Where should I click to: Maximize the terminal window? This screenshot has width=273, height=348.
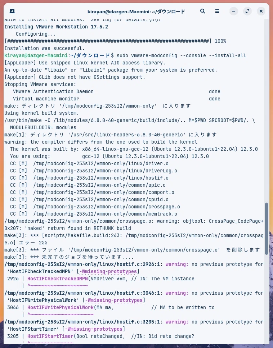click(247, 11)
